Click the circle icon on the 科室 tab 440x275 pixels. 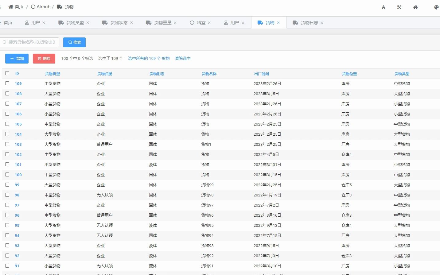[193, 22]
